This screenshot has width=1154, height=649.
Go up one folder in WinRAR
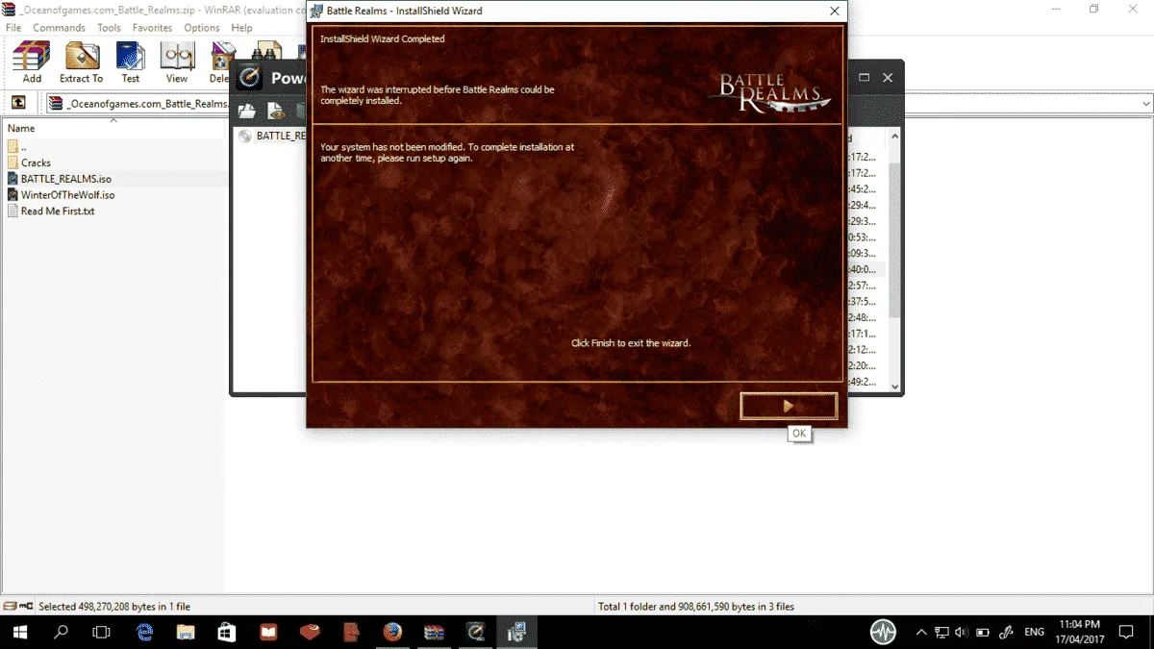[x=18, y=103]
